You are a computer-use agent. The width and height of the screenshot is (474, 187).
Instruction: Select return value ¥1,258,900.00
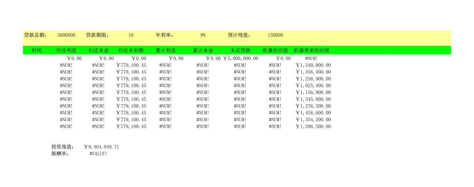point(313,79)
